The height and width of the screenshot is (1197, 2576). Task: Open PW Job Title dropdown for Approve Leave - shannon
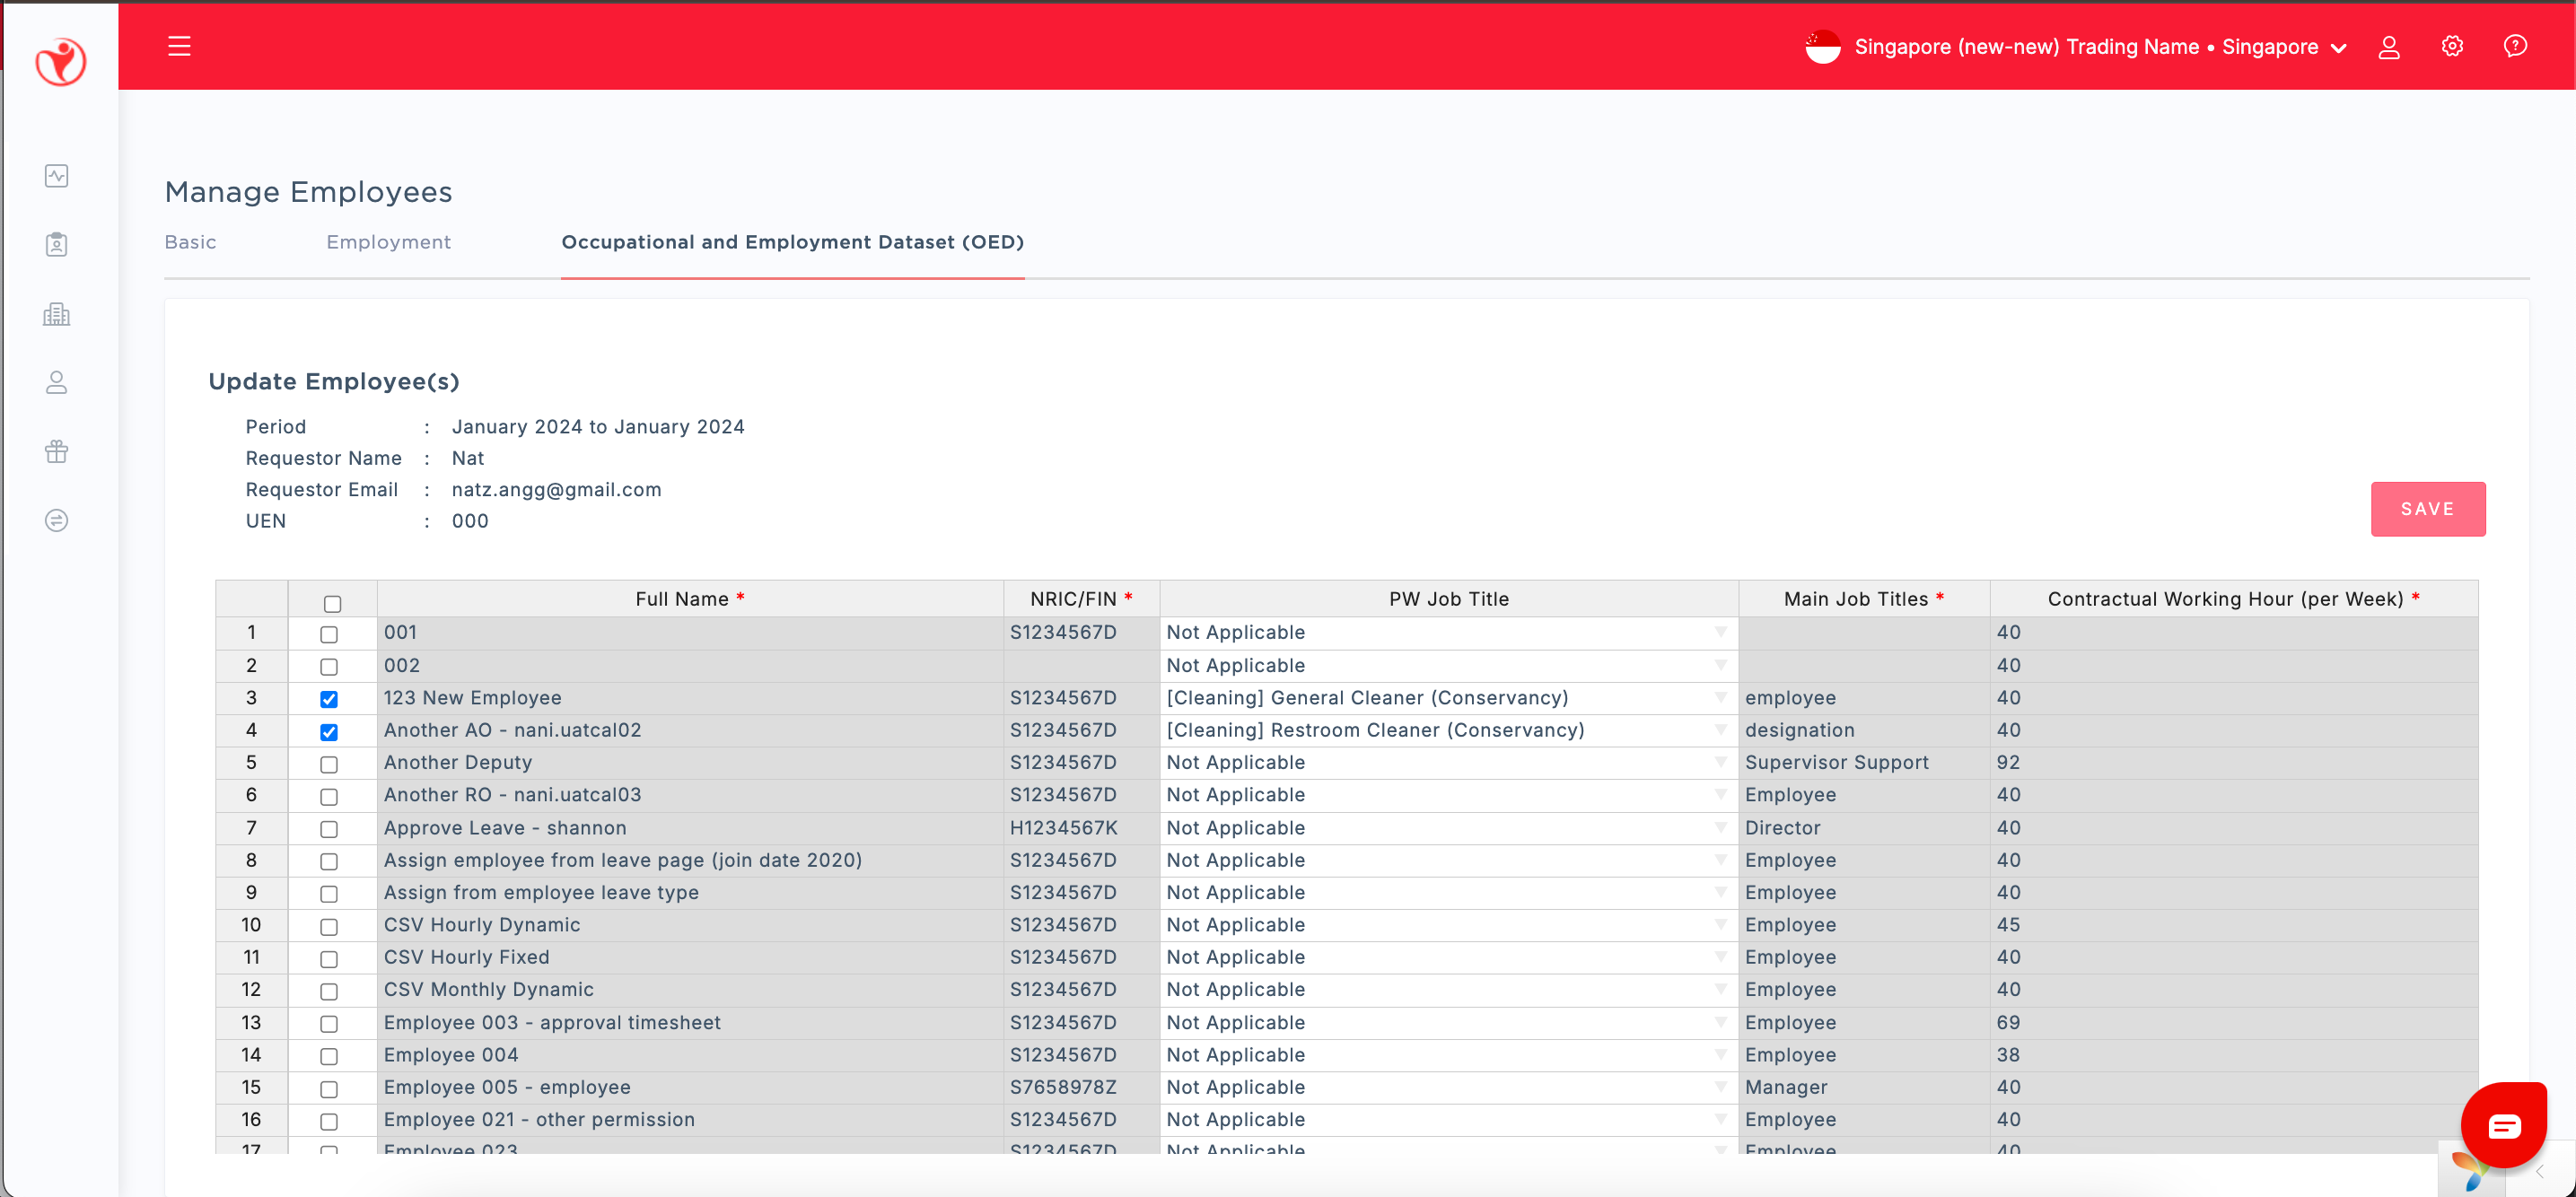[1720, 828]
